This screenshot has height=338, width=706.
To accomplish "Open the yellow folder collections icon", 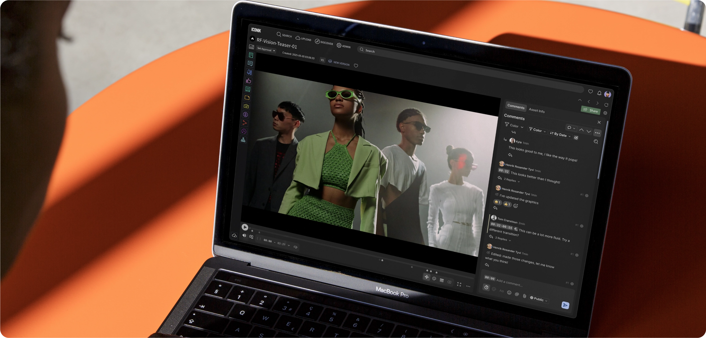I will click(247, 98).
